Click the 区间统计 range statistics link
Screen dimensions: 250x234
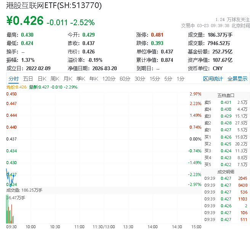[x=213, y=79]
